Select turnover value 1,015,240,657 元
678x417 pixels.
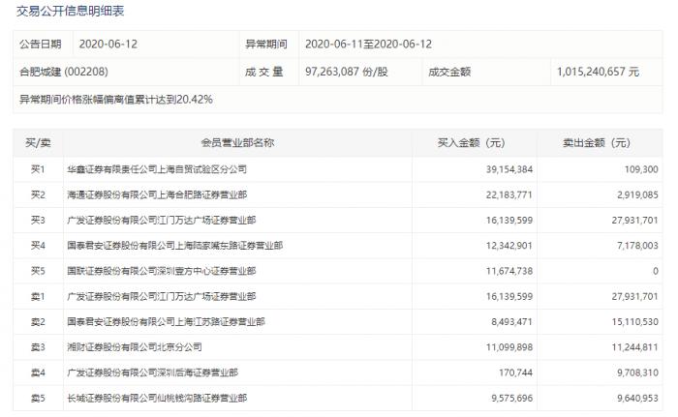598,72
